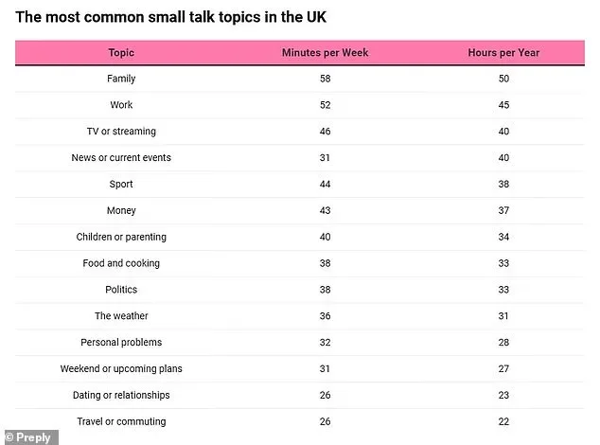Click the Hours per Year header

503,52
